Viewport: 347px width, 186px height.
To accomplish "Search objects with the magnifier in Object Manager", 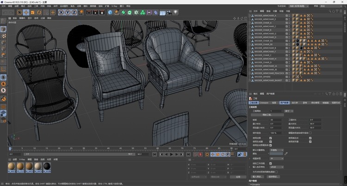I will 330,11.
